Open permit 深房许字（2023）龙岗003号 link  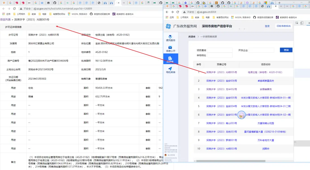click(x=221, y=132)
